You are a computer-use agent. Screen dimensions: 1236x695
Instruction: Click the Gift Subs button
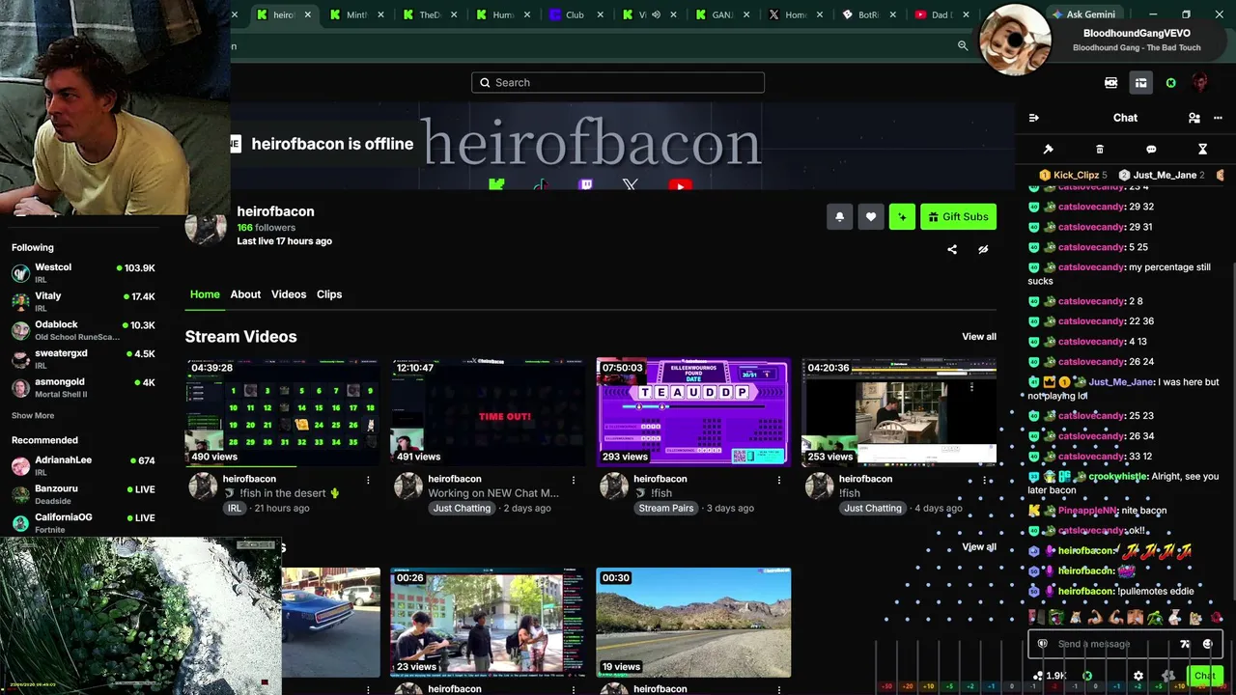(x=958, y=217)
